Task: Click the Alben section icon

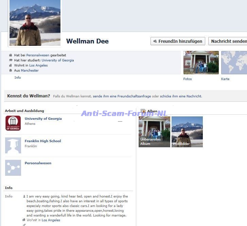Action: coord(143,111)
